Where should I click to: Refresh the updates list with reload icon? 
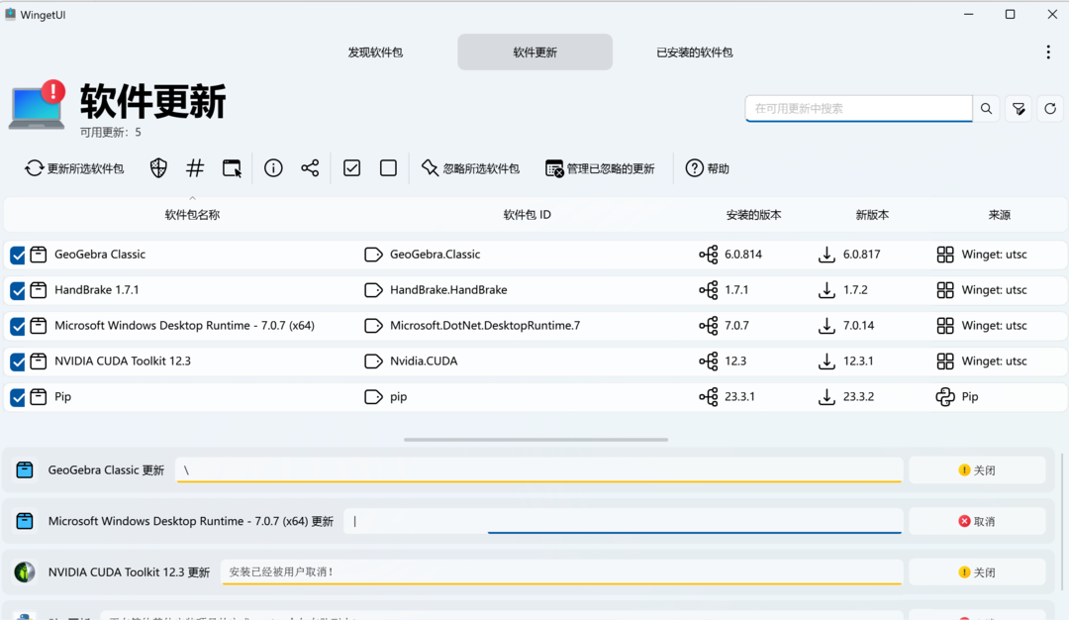[x=1050, y=108]
